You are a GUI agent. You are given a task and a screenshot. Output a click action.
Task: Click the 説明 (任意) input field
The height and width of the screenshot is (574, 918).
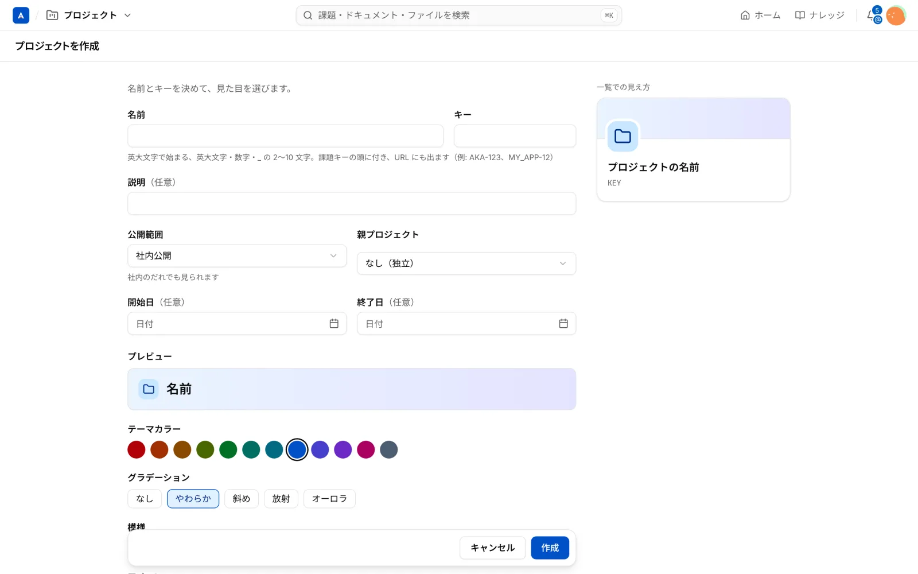[x=352, y=204]
